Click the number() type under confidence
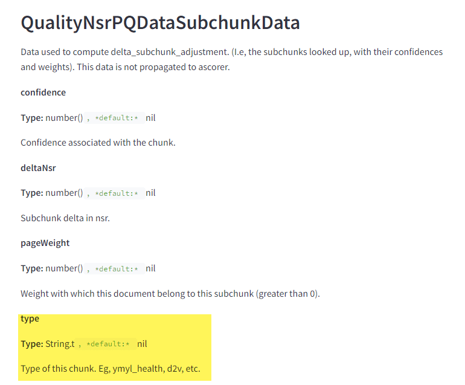This screenshot has width=465, height=385. tap(64, 118)
